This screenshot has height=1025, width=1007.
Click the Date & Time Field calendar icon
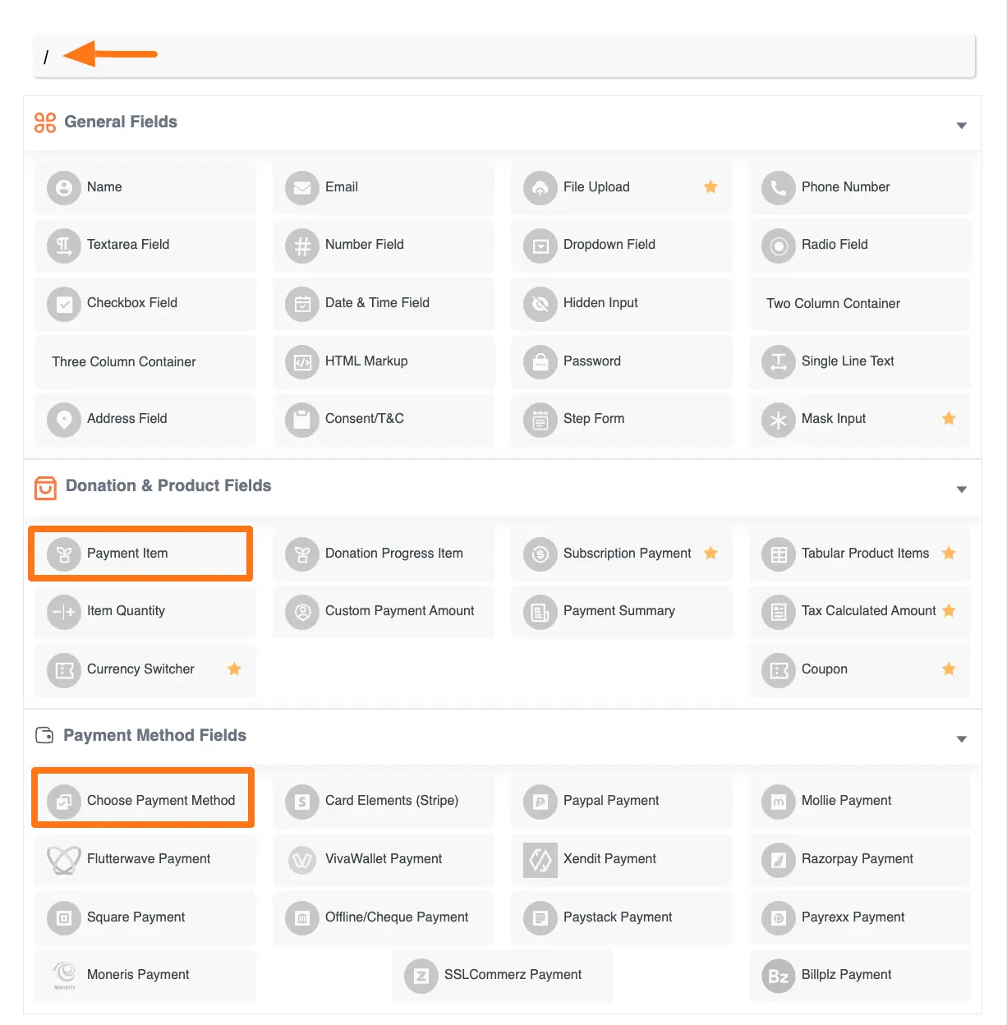302,304
